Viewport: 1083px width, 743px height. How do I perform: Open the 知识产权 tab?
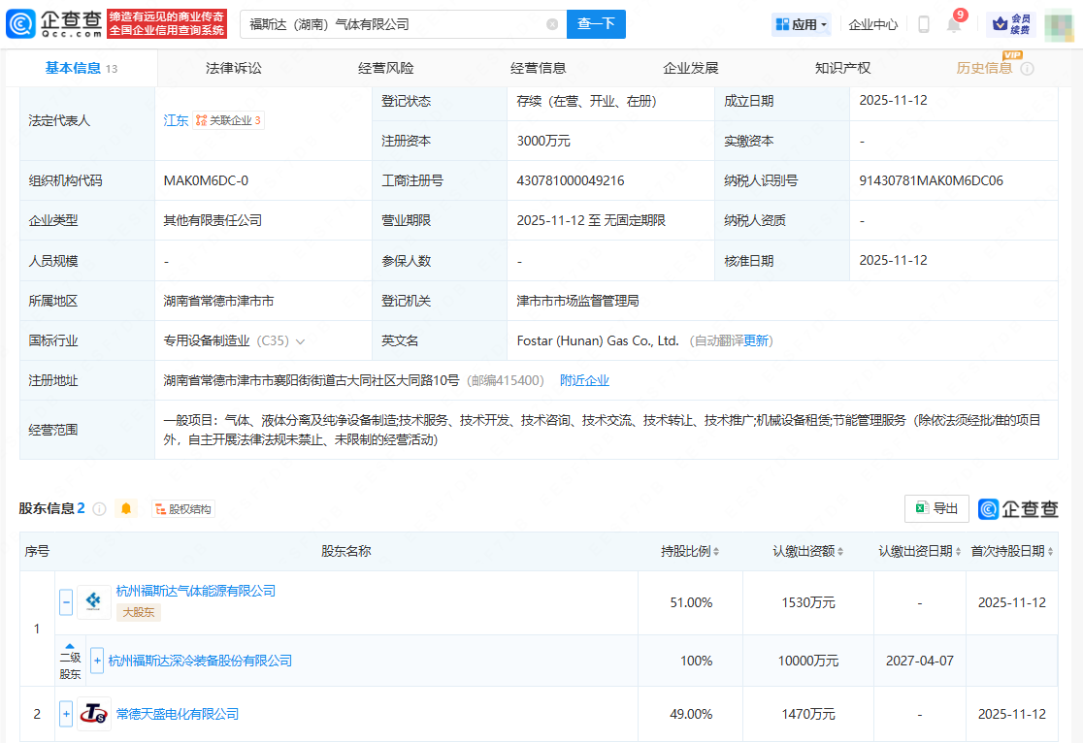842,68
